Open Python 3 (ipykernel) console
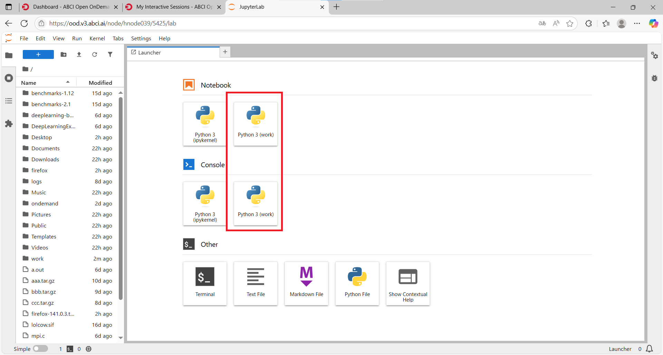 [x=205, y=204]
